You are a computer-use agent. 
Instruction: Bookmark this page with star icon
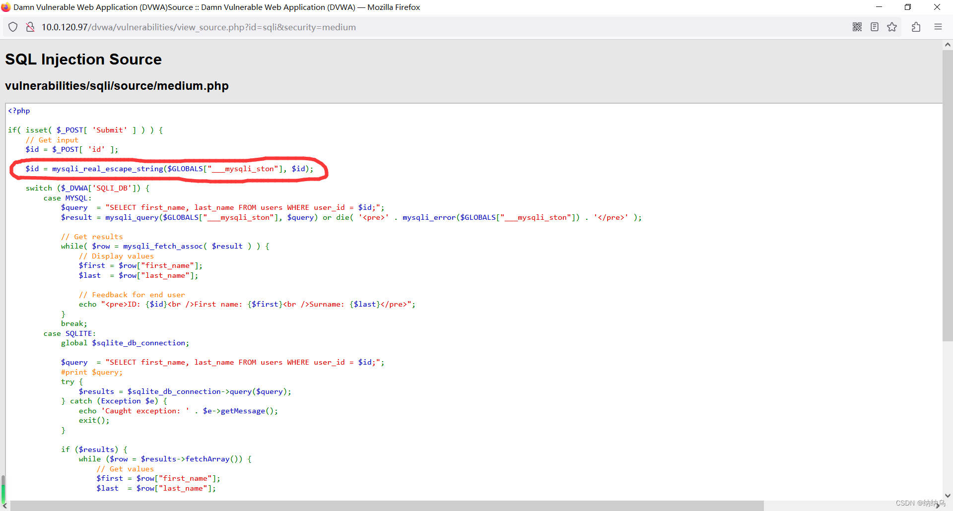892,27
